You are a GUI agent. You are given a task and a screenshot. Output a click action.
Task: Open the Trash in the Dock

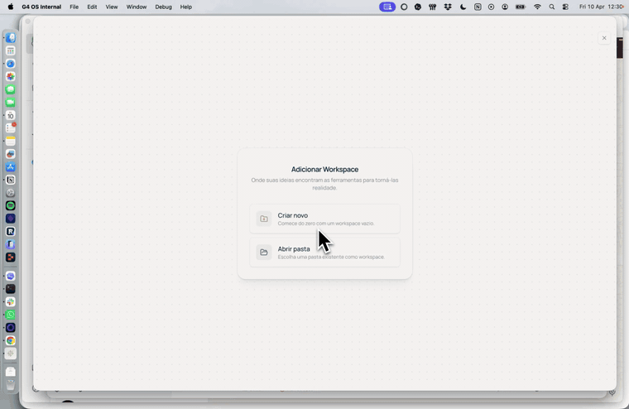point(11,384)
